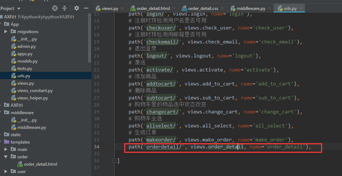
Task: Open apps.py in project tree
Action: (x=25, y=54)
